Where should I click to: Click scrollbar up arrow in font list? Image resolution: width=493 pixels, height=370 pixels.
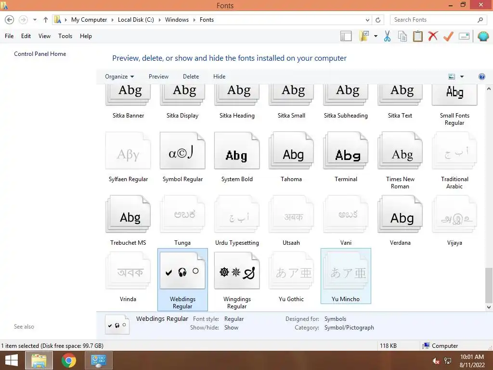[489, 89]
